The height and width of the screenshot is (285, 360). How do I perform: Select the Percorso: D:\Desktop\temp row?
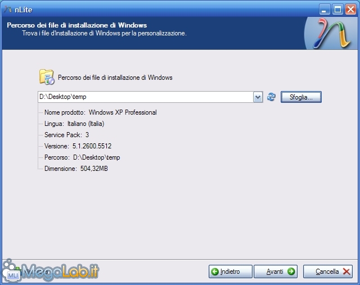82,157
